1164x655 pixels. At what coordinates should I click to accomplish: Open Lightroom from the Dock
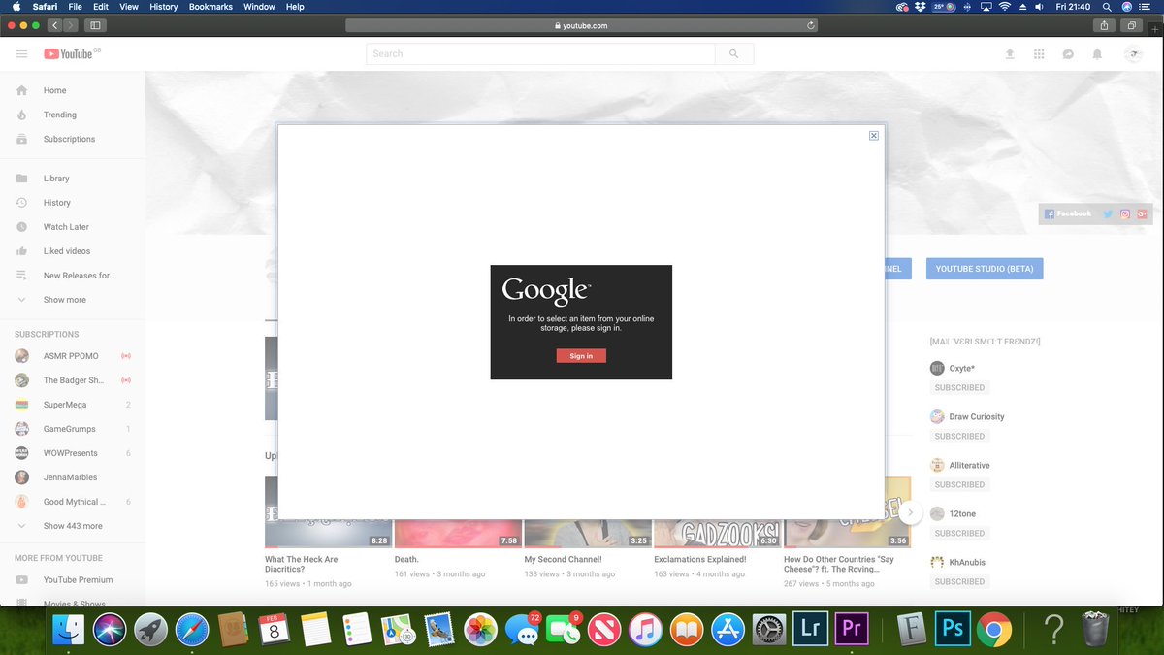point(811,629)
